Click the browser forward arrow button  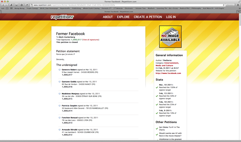pyautogui.click(x=7, y=5)
